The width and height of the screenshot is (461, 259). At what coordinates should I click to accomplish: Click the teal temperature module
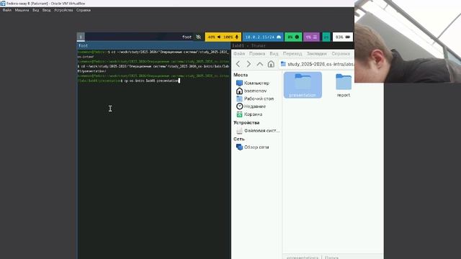pos(326,37)
